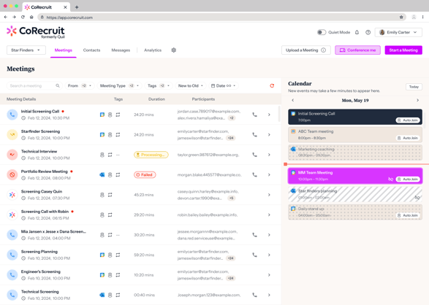The width and height of the screenshot is (429, 305).
Task: Open the From filter dropdown
Action: click(x=80, y=86)
